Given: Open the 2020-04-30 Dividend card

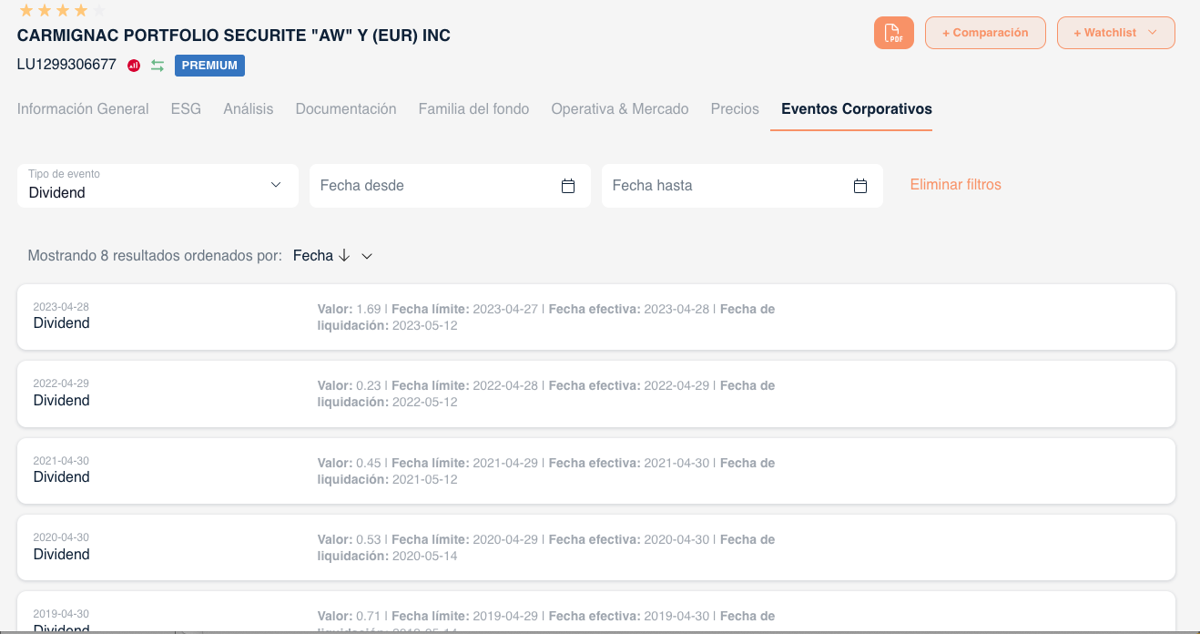Looking at the screenshot, I should (x=596, y=547).
